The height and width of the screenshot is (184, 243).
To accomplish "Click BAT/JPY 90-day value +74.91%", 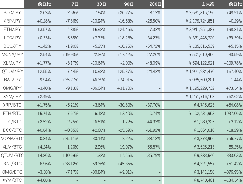I will 125,80.
